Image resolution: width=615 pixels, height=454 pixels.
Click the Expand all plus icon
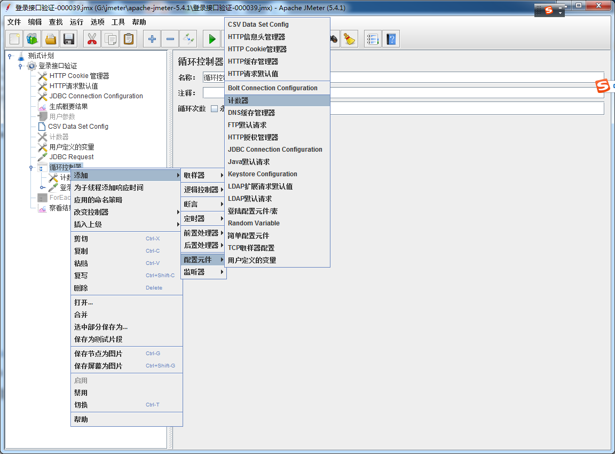click(152, 39)
